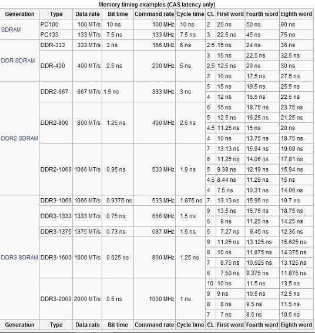315x333 pixels.
Task: Click the '23.75 ns' eighth word cell
Action: click(x=296, y=107)
